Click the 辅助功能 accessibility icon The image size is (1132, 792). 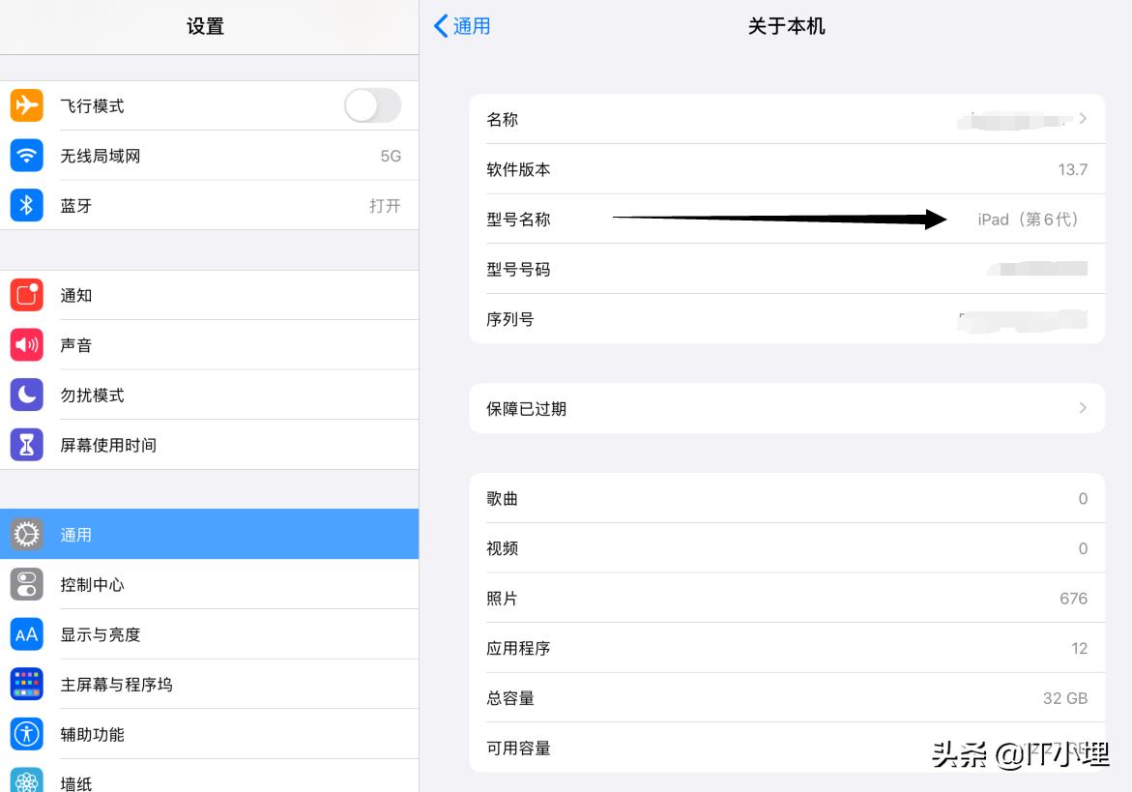(26, 734)
